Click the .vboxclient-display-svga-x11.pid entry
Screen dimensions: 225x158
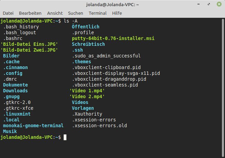[116, 73]
